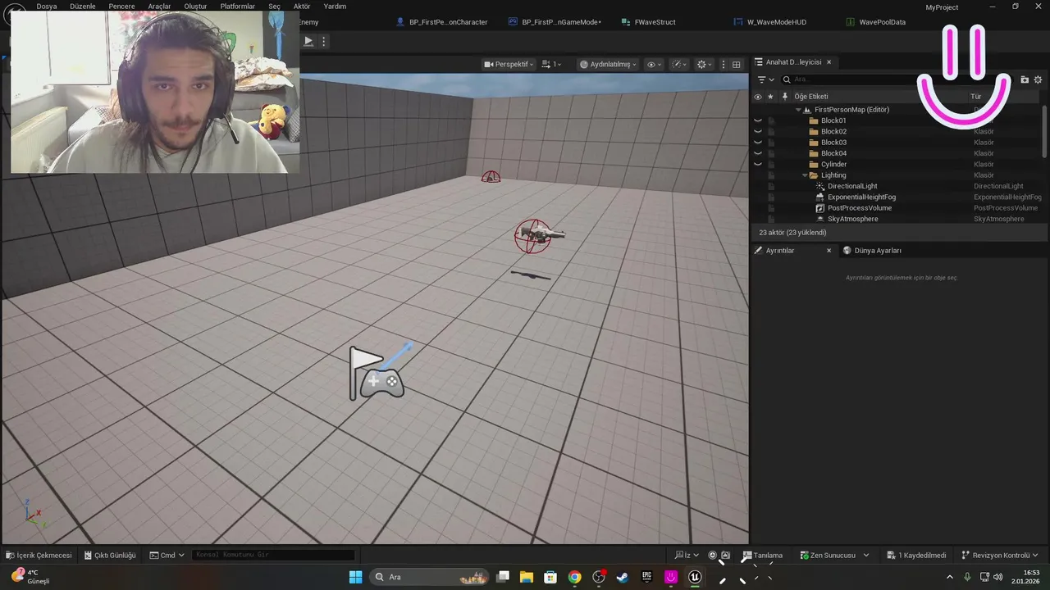Viewport: 1050px width, 590px height.
Task: Select the rifle pickup actor in viewport
Action: click(x=541, y=235)
